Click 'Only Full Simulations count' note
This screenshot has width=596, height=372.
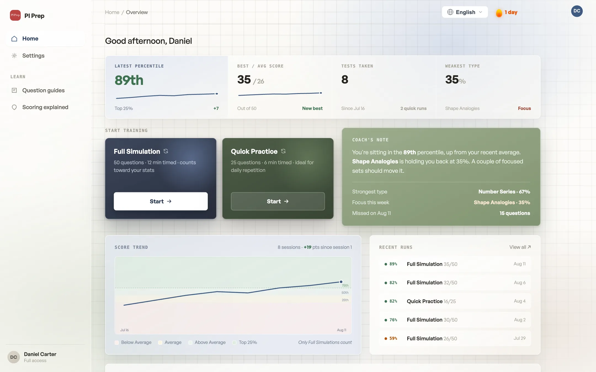point(325,342)
